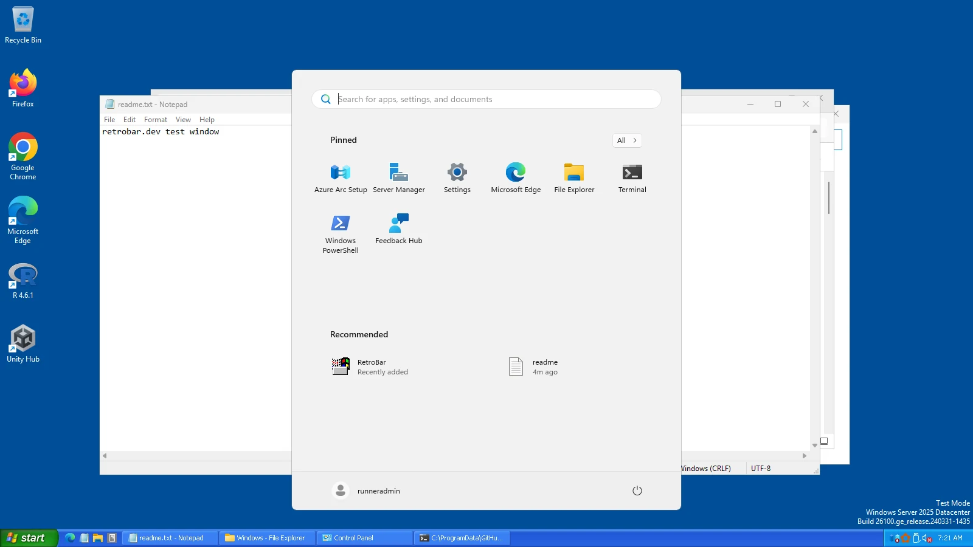Click the start button on taskbar
This screenshot has width=973, height=547.
tap(29, 538)
